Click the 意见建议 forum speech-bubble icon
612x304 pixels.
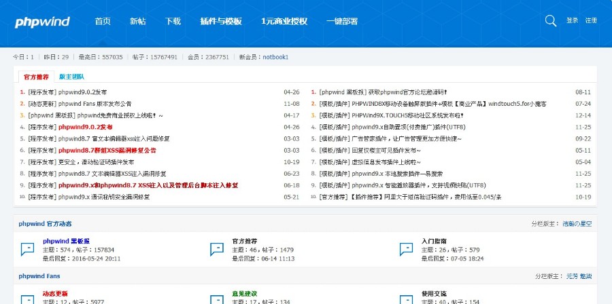(x=217, y=300)
